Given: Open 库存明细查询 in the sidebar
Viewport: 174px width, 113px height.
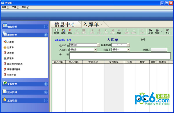Looking at the screenshot, I should (x=12, y=69).
